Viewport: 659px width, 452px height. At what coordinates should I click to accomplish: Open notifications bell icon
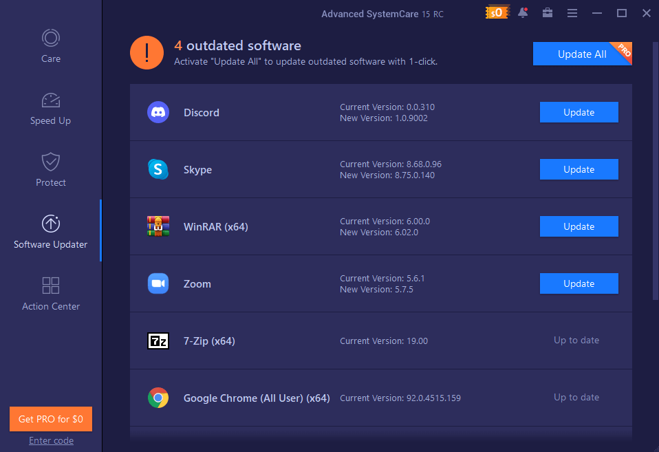(523, 12)
